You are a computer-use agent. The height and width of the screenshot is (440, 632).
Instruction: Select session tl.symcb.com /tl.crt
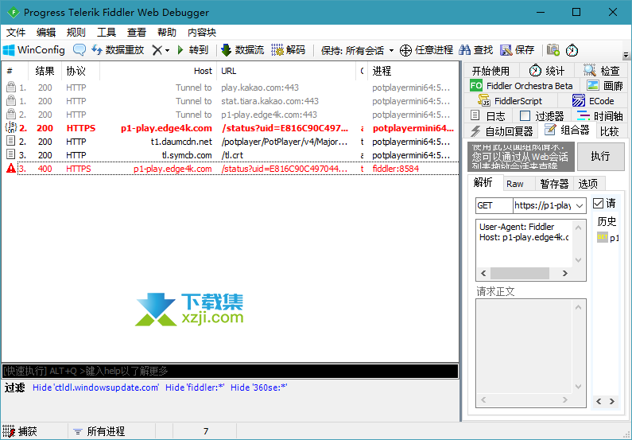pyautogui.click(x=231, y=155)
